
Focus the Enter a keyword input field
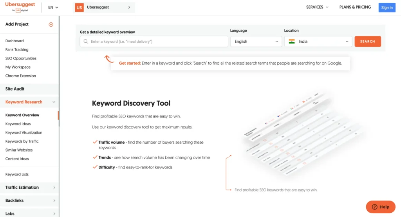157,42
